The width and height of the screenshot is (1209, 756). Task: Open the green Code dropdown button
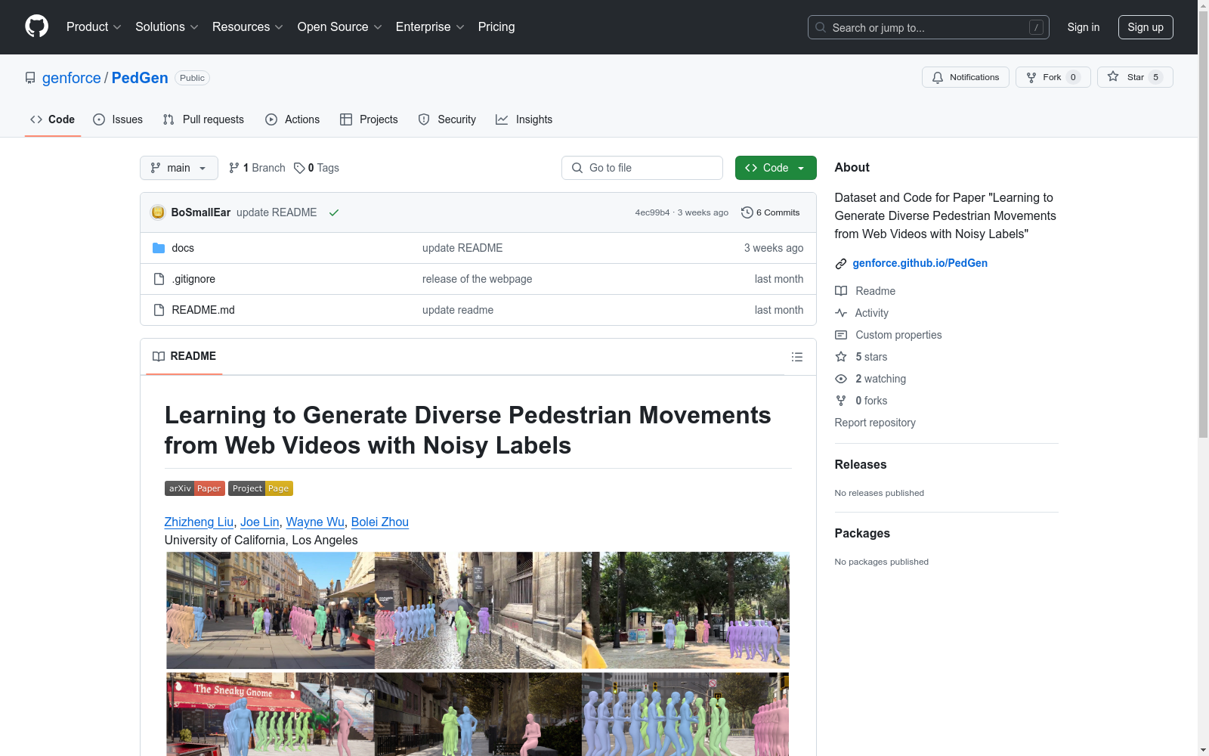(776, 168)
